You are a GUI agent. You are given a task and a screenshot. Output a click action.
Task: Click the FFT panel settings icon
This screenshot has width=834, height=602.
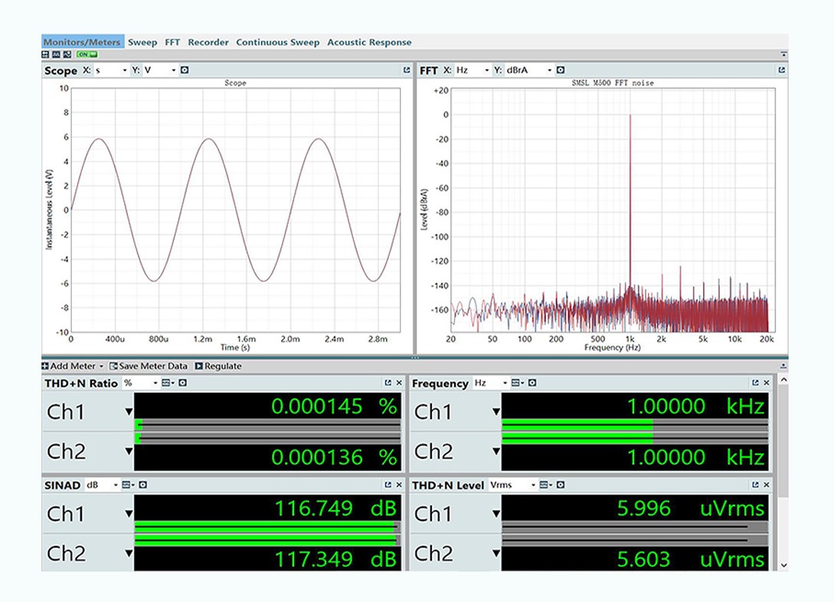[561, 70]
